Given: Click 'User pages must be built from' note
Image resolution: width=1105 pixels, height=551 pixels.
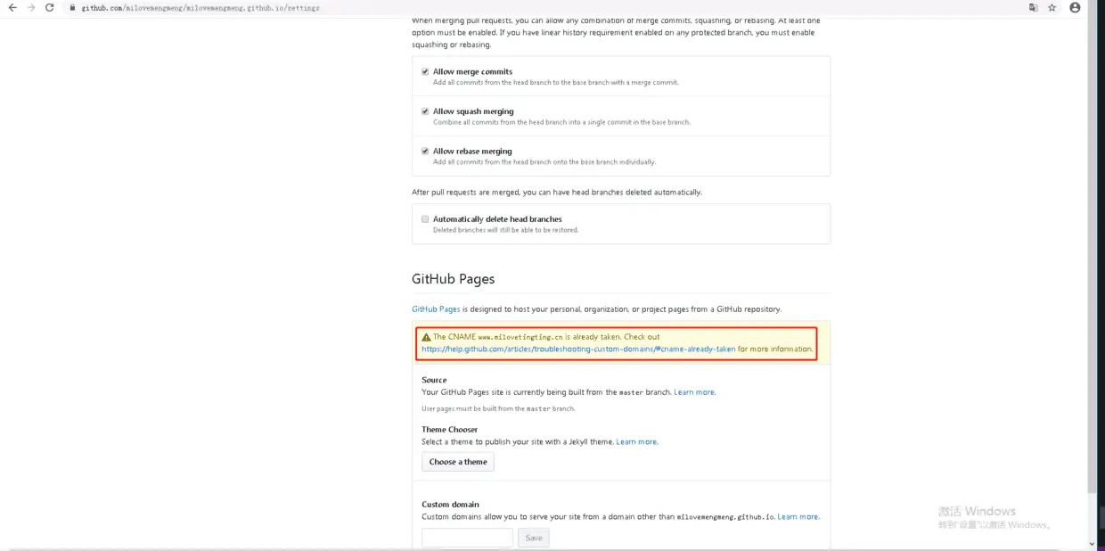Looking at the screenshot, I should 498,409.
